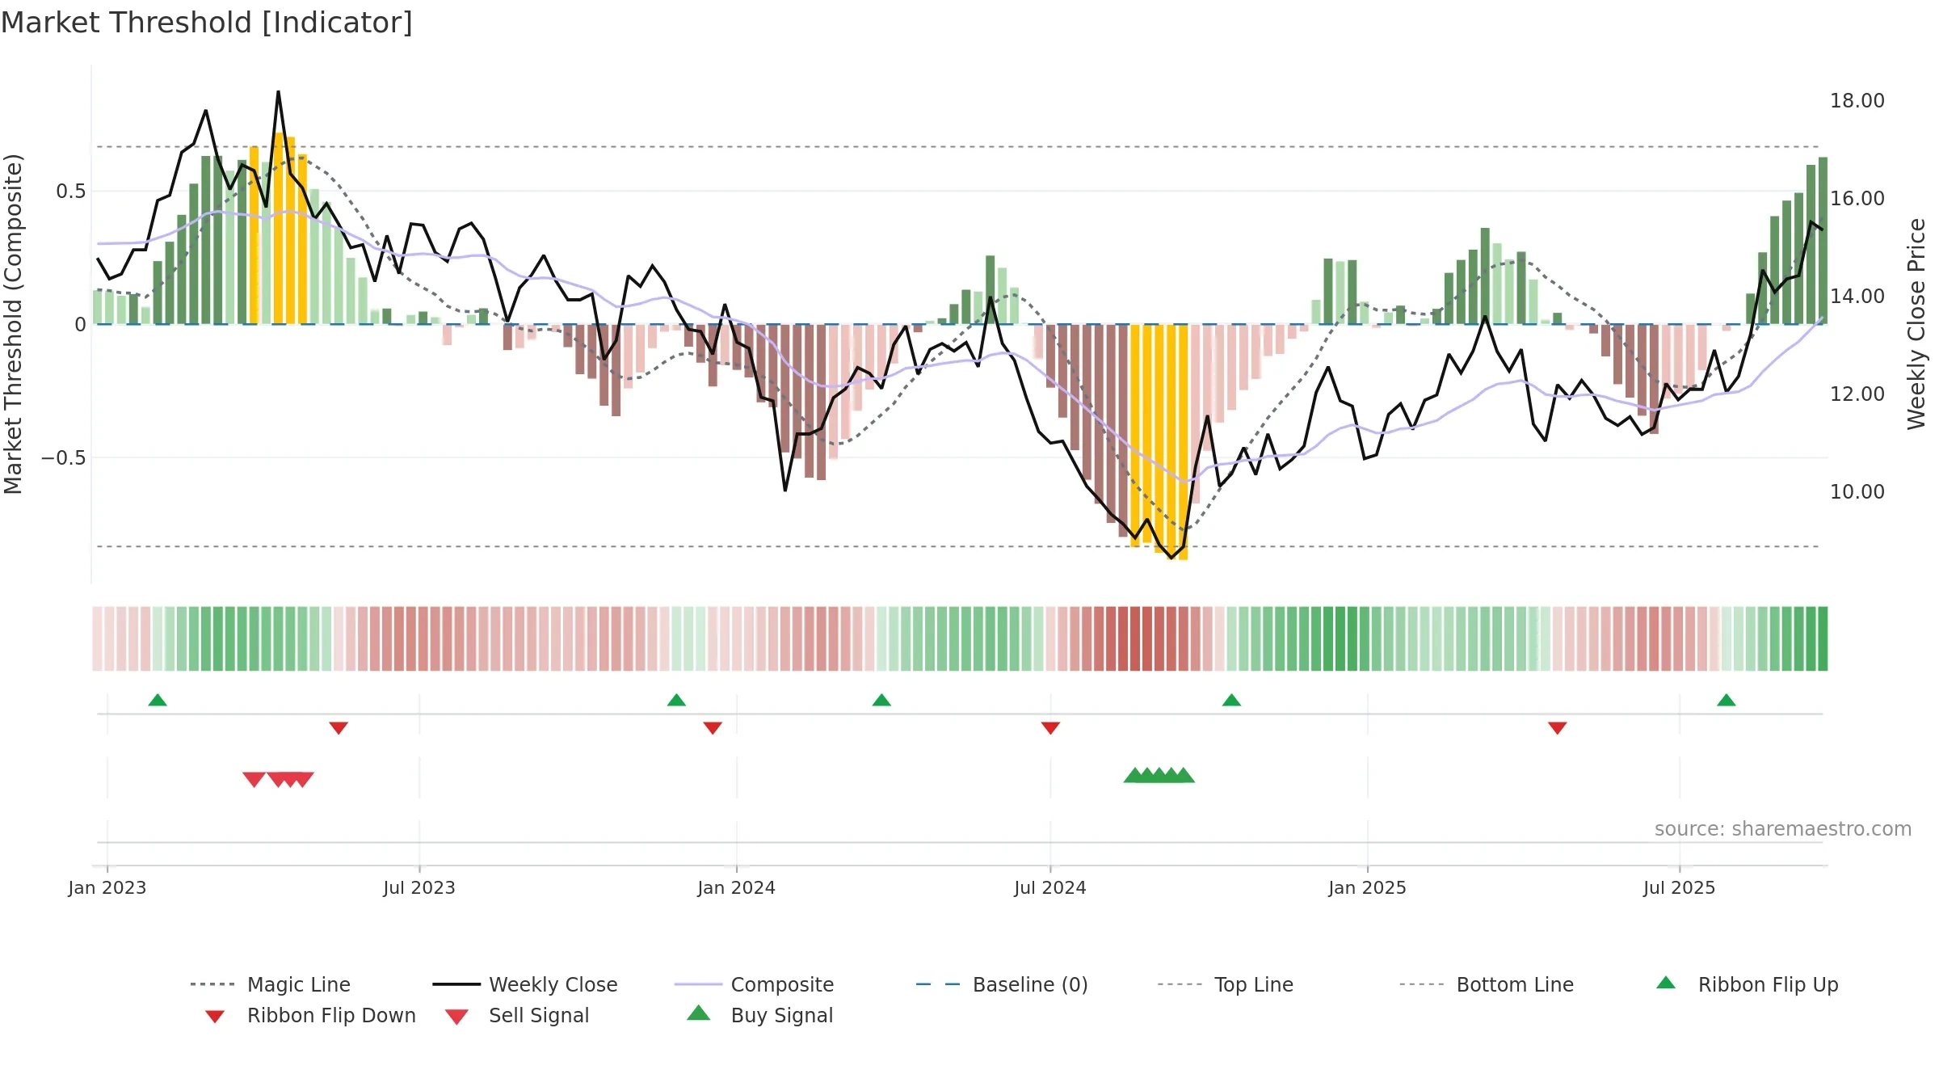Click the 10.00 price axis label

pyautogui.click(x=1857, y=492)
